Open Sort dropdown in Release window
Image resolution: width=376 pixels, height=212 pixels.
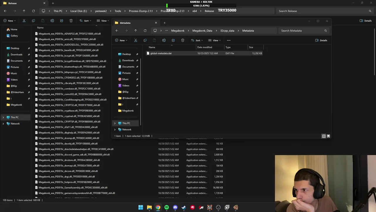(x=86, y=21)
